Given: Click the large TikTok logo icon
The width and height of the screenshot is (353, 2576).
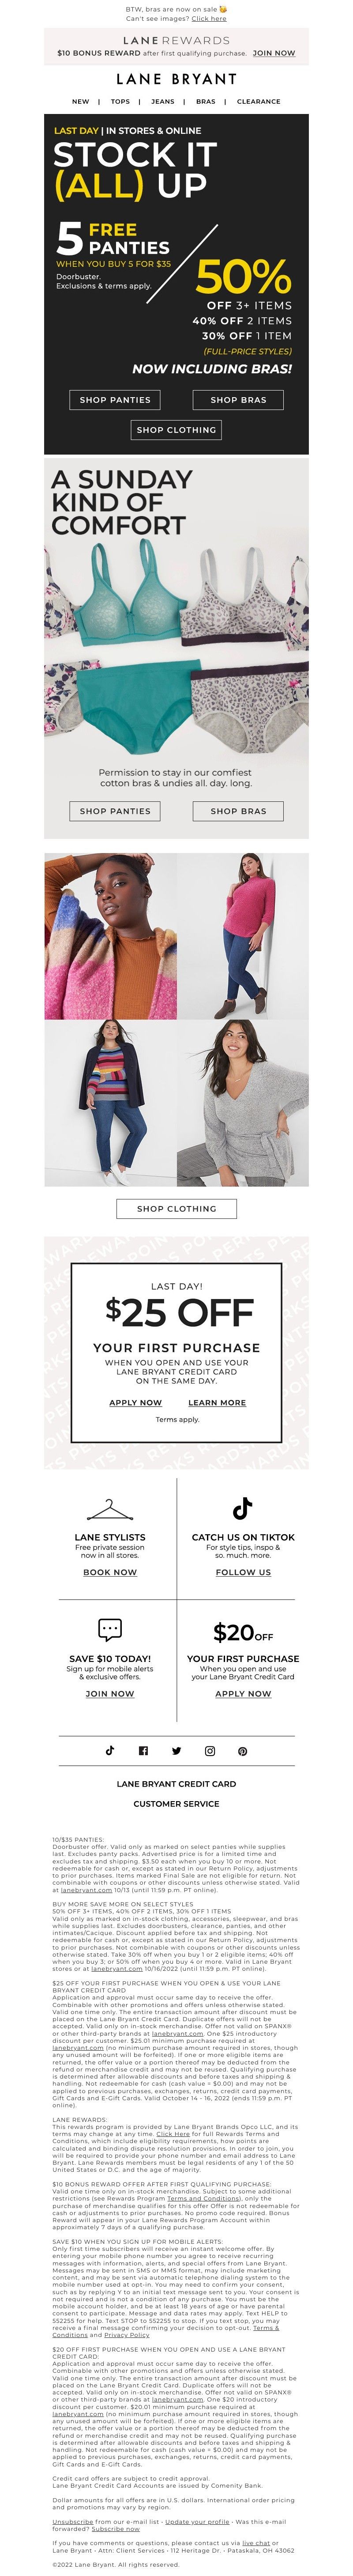Looking at the screenshot, I should pyautogui.click(x=243, y=1508).
